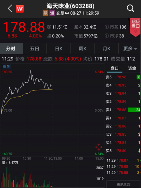Open the search magnifier icon
This screenshot has height=188, width=141.
tap(130, 8)
